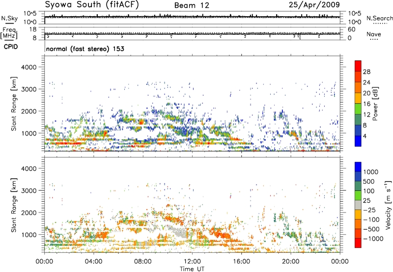The image size is (393, 272).
Task: Click the blue bottom of the Power color bar
Action: (x=358, y=141)
